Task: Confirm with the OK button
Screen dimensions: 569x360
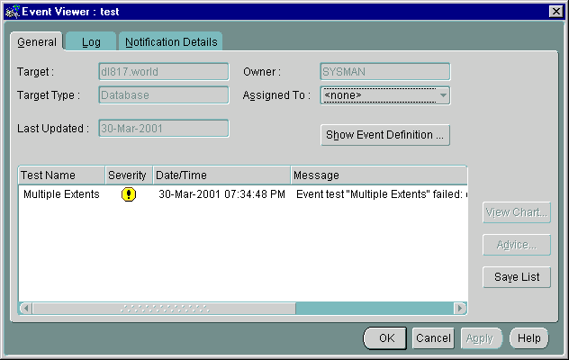Action: 386,338
